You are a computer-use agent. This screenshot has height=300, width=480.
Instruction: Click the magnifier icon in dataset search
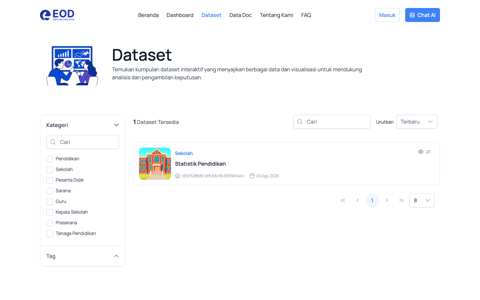pos(300,122)
